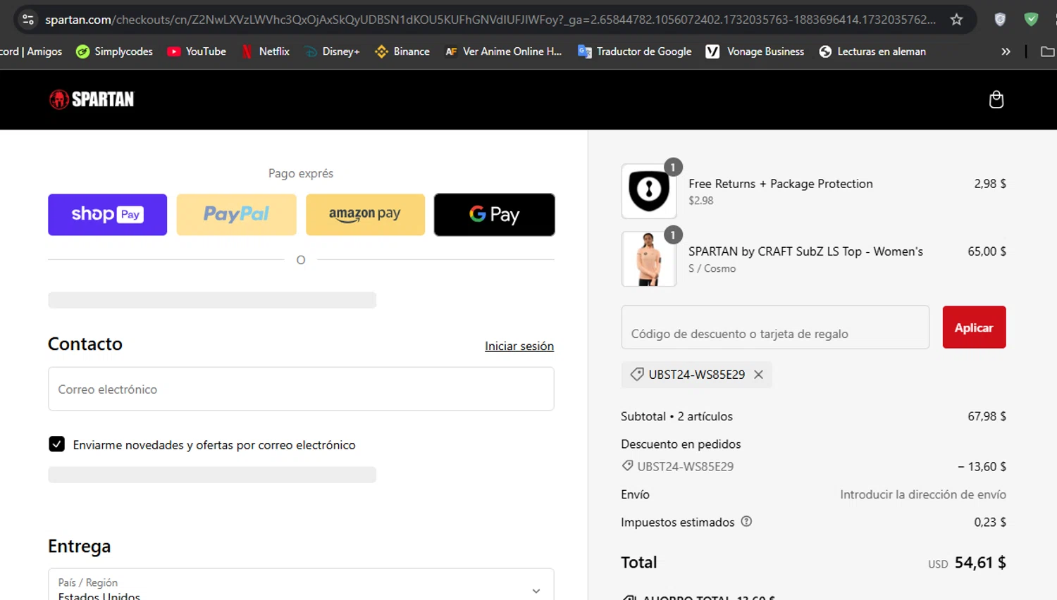Open the all bookmarks folder icon
This screenshot has width=1057, height=600.
[1047, 51]
